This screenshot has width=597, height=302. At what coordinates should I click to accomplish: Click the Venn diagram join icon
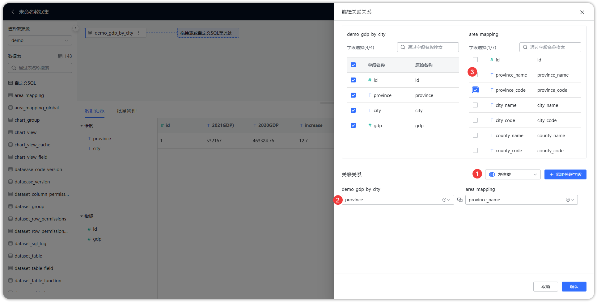point(492,174)
